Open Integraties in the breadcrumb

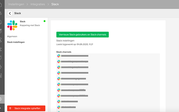(x=38, y=4)
